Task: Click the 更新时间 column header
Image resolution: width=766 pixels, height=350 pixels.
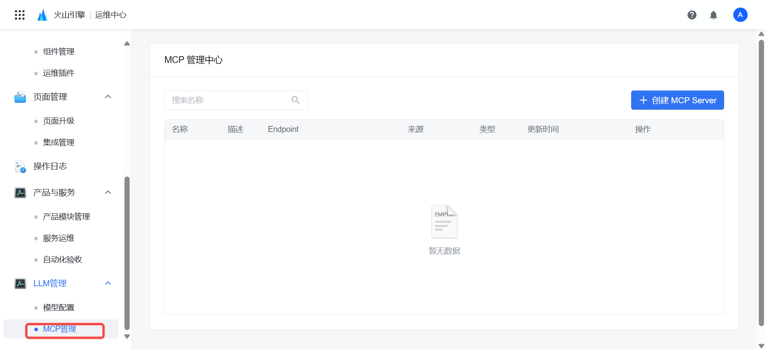Action: 543,129
